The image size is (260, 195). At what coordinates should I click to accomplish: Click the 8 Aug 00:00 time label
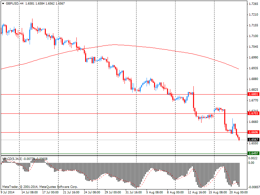coord(175,192)
